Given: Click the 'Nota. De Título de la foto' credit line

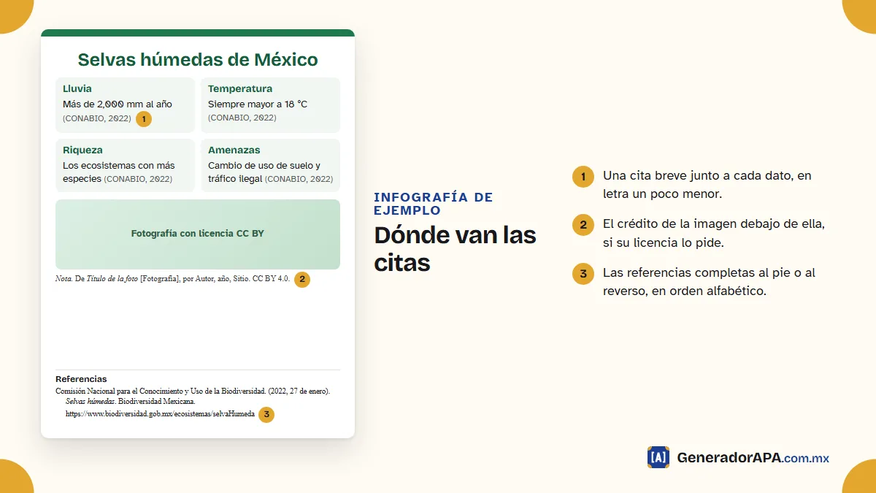Looking at the screenshot, I should (172, 279).
